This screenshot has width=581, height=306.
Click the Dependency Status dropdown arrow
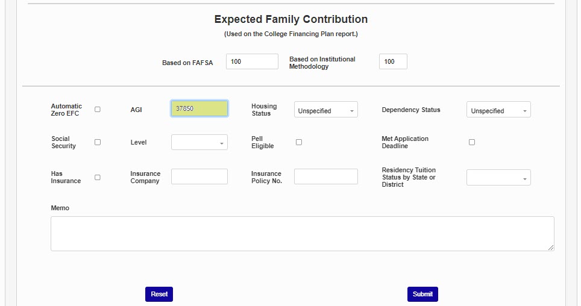click(x=525, y=111)
